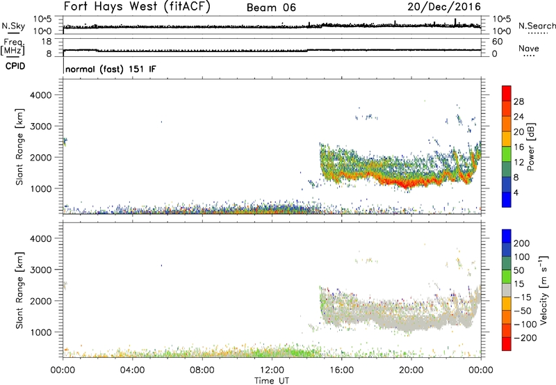The image size is (556, 385).
Task: Click the bright blue bottom Power segment below 4
Action: (507, 199)
